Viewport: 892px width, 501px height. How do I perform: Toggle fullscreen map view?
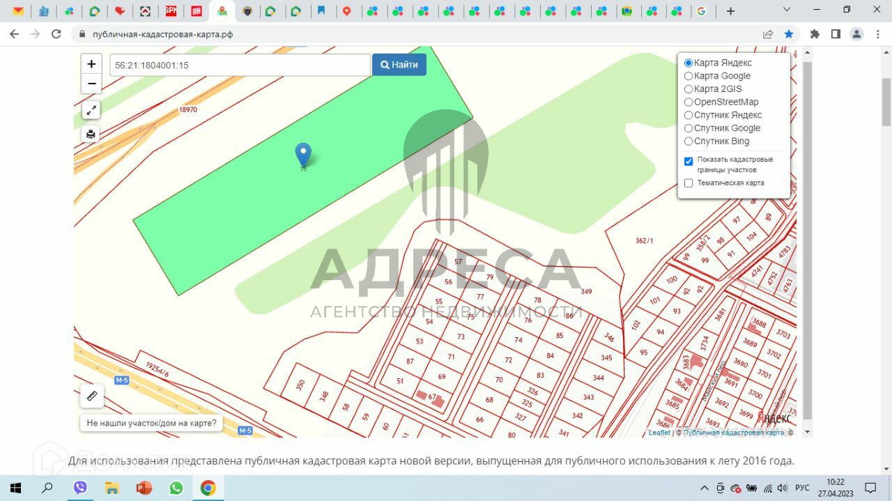pyautogui.click(x=91, y=110)
